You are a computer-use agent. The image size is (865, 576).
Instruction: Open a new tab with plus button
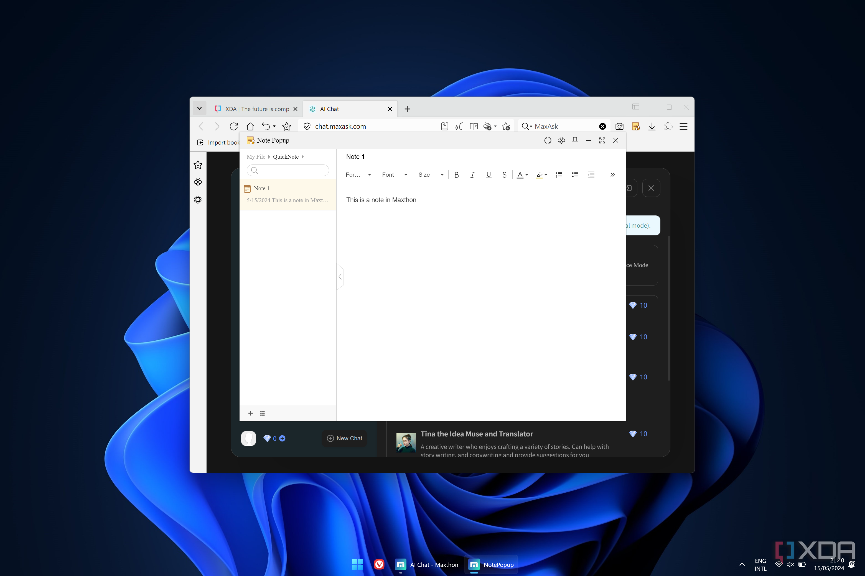point(407,109)
